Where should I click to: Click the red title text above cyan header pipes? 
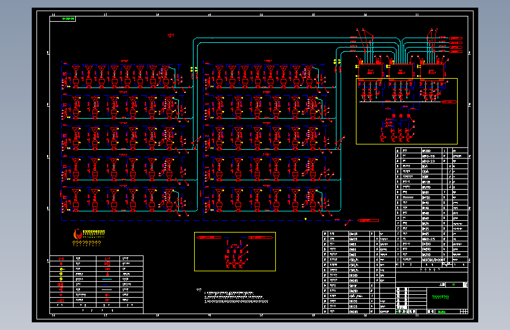171,35
